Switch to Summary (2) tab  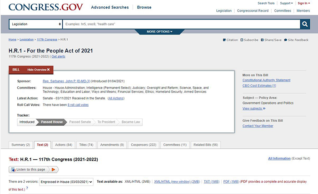(x=21, y=145)
